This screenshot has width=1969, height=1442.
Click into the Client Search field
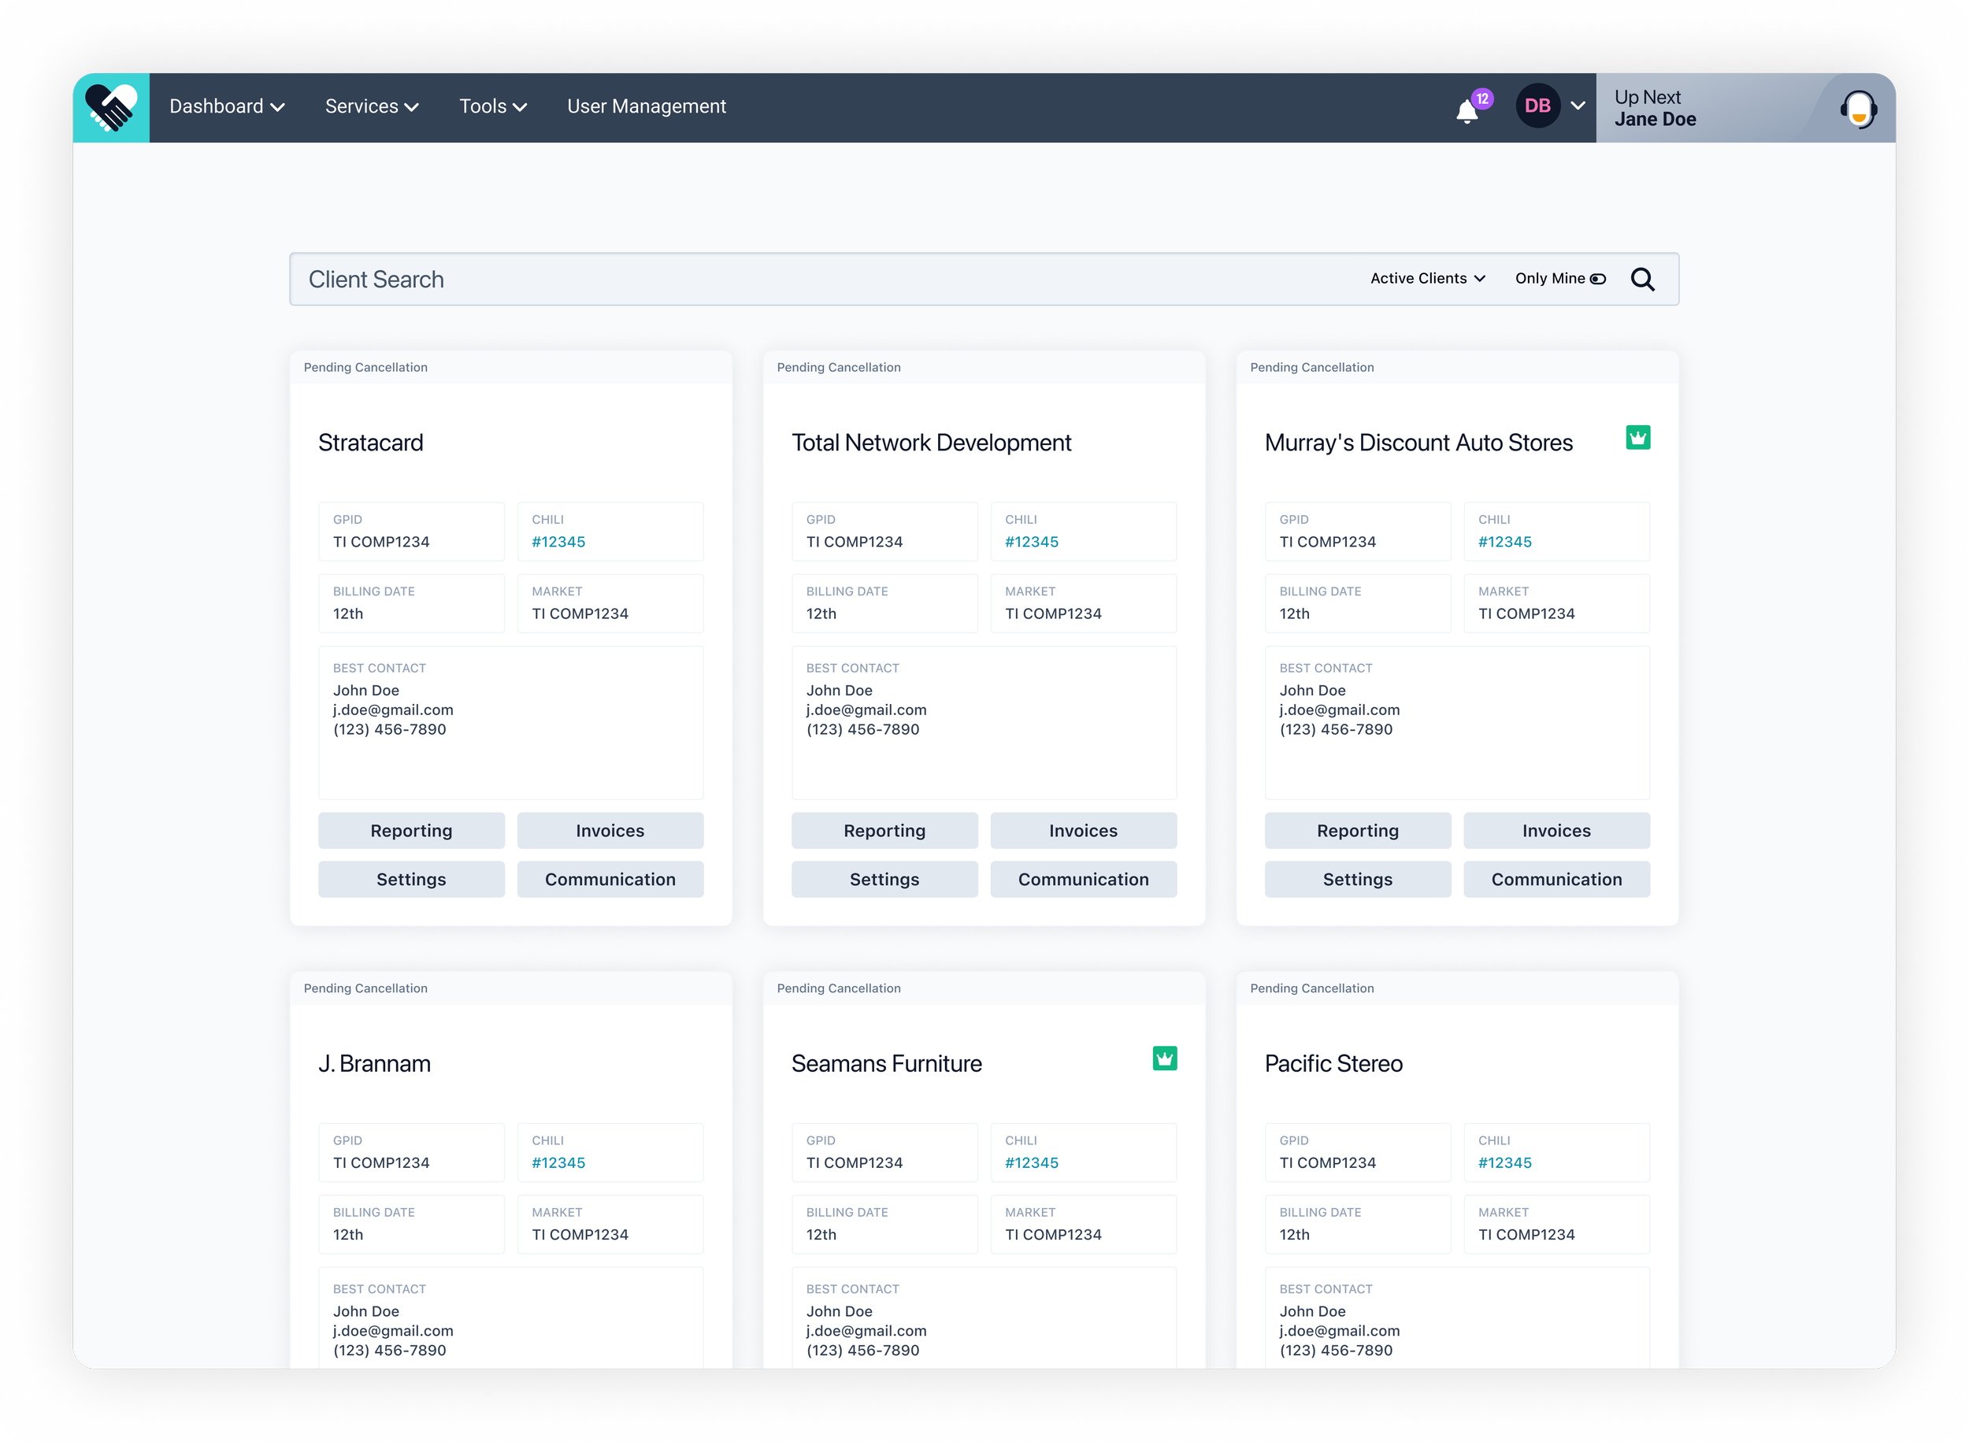pos(785,280)
